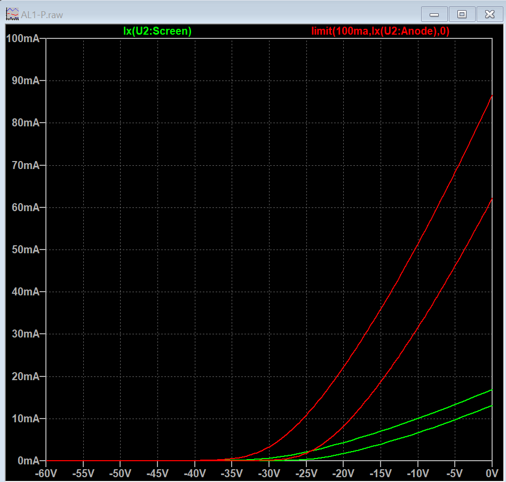Click the LTspice waveform icon in title bar
506x482 pixels.
12,14
